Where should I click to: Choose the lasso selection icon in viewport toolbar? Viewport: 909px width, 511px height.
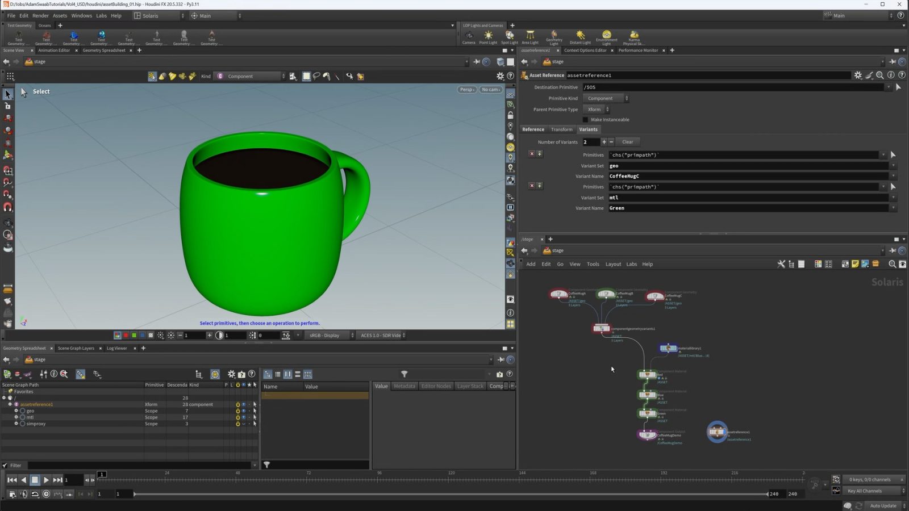tap(316, 76)
